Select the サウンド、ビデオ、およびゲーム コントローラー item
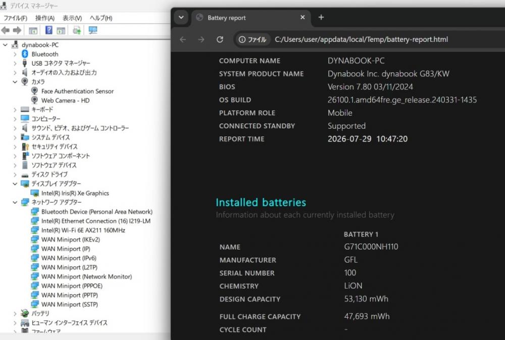This screenshot has width=505, height=340. point(80,128)
